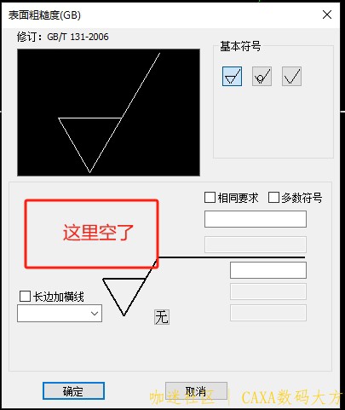Viewport: 345px width, 410px height.
Task: Tick the 多数符号 checkbox
Action: point(273,197)
